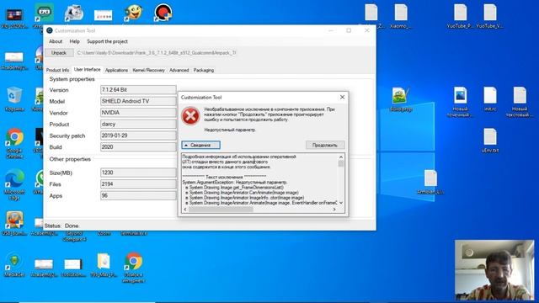Open the Zoom desktop shortcut label

pyautogui.click(x=104, y=234)
